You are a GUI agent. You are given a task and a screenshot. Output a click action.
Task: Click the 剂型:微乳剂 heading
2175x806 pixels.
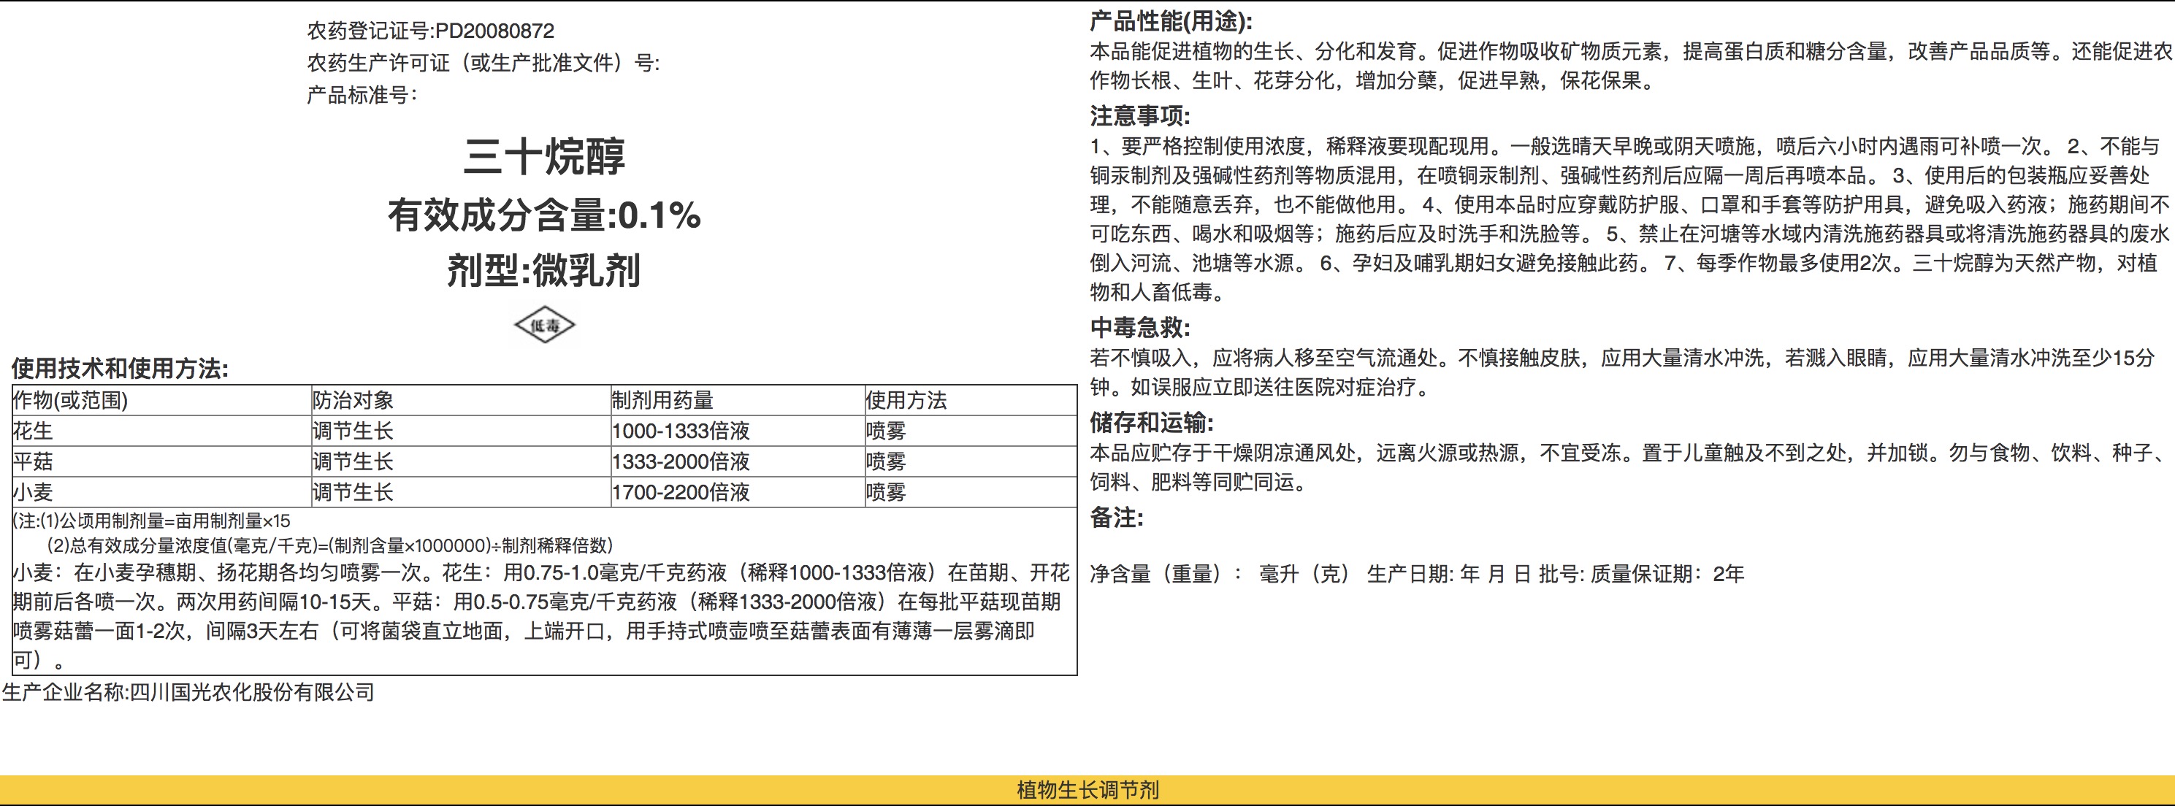coord(545,271)
